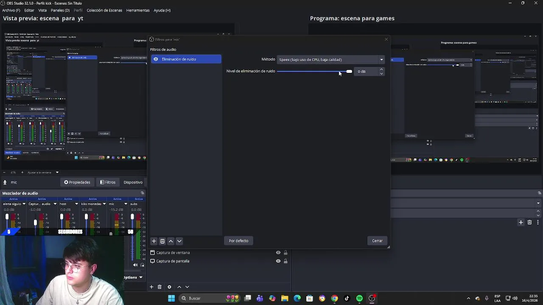Click Cerrar to close the filters dialog
543x305 pixels.
pos(377,241)
